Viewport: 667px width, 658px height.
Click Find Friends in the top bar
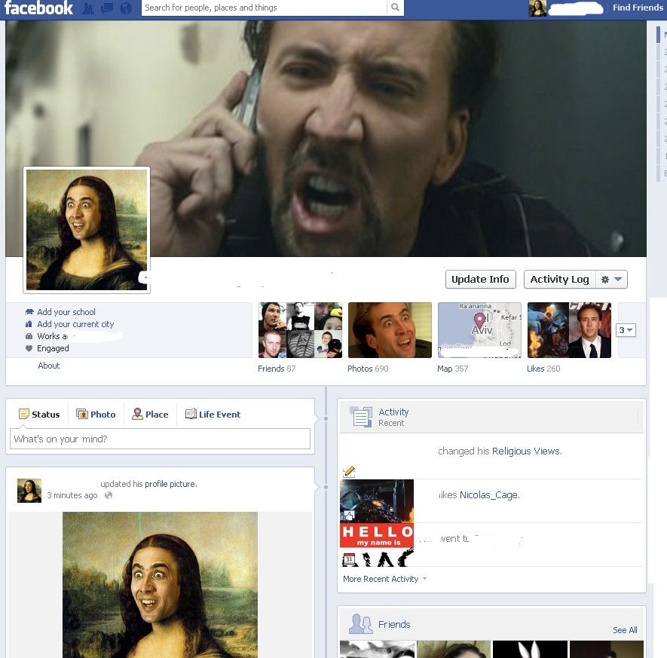click(x=638, y=8)
